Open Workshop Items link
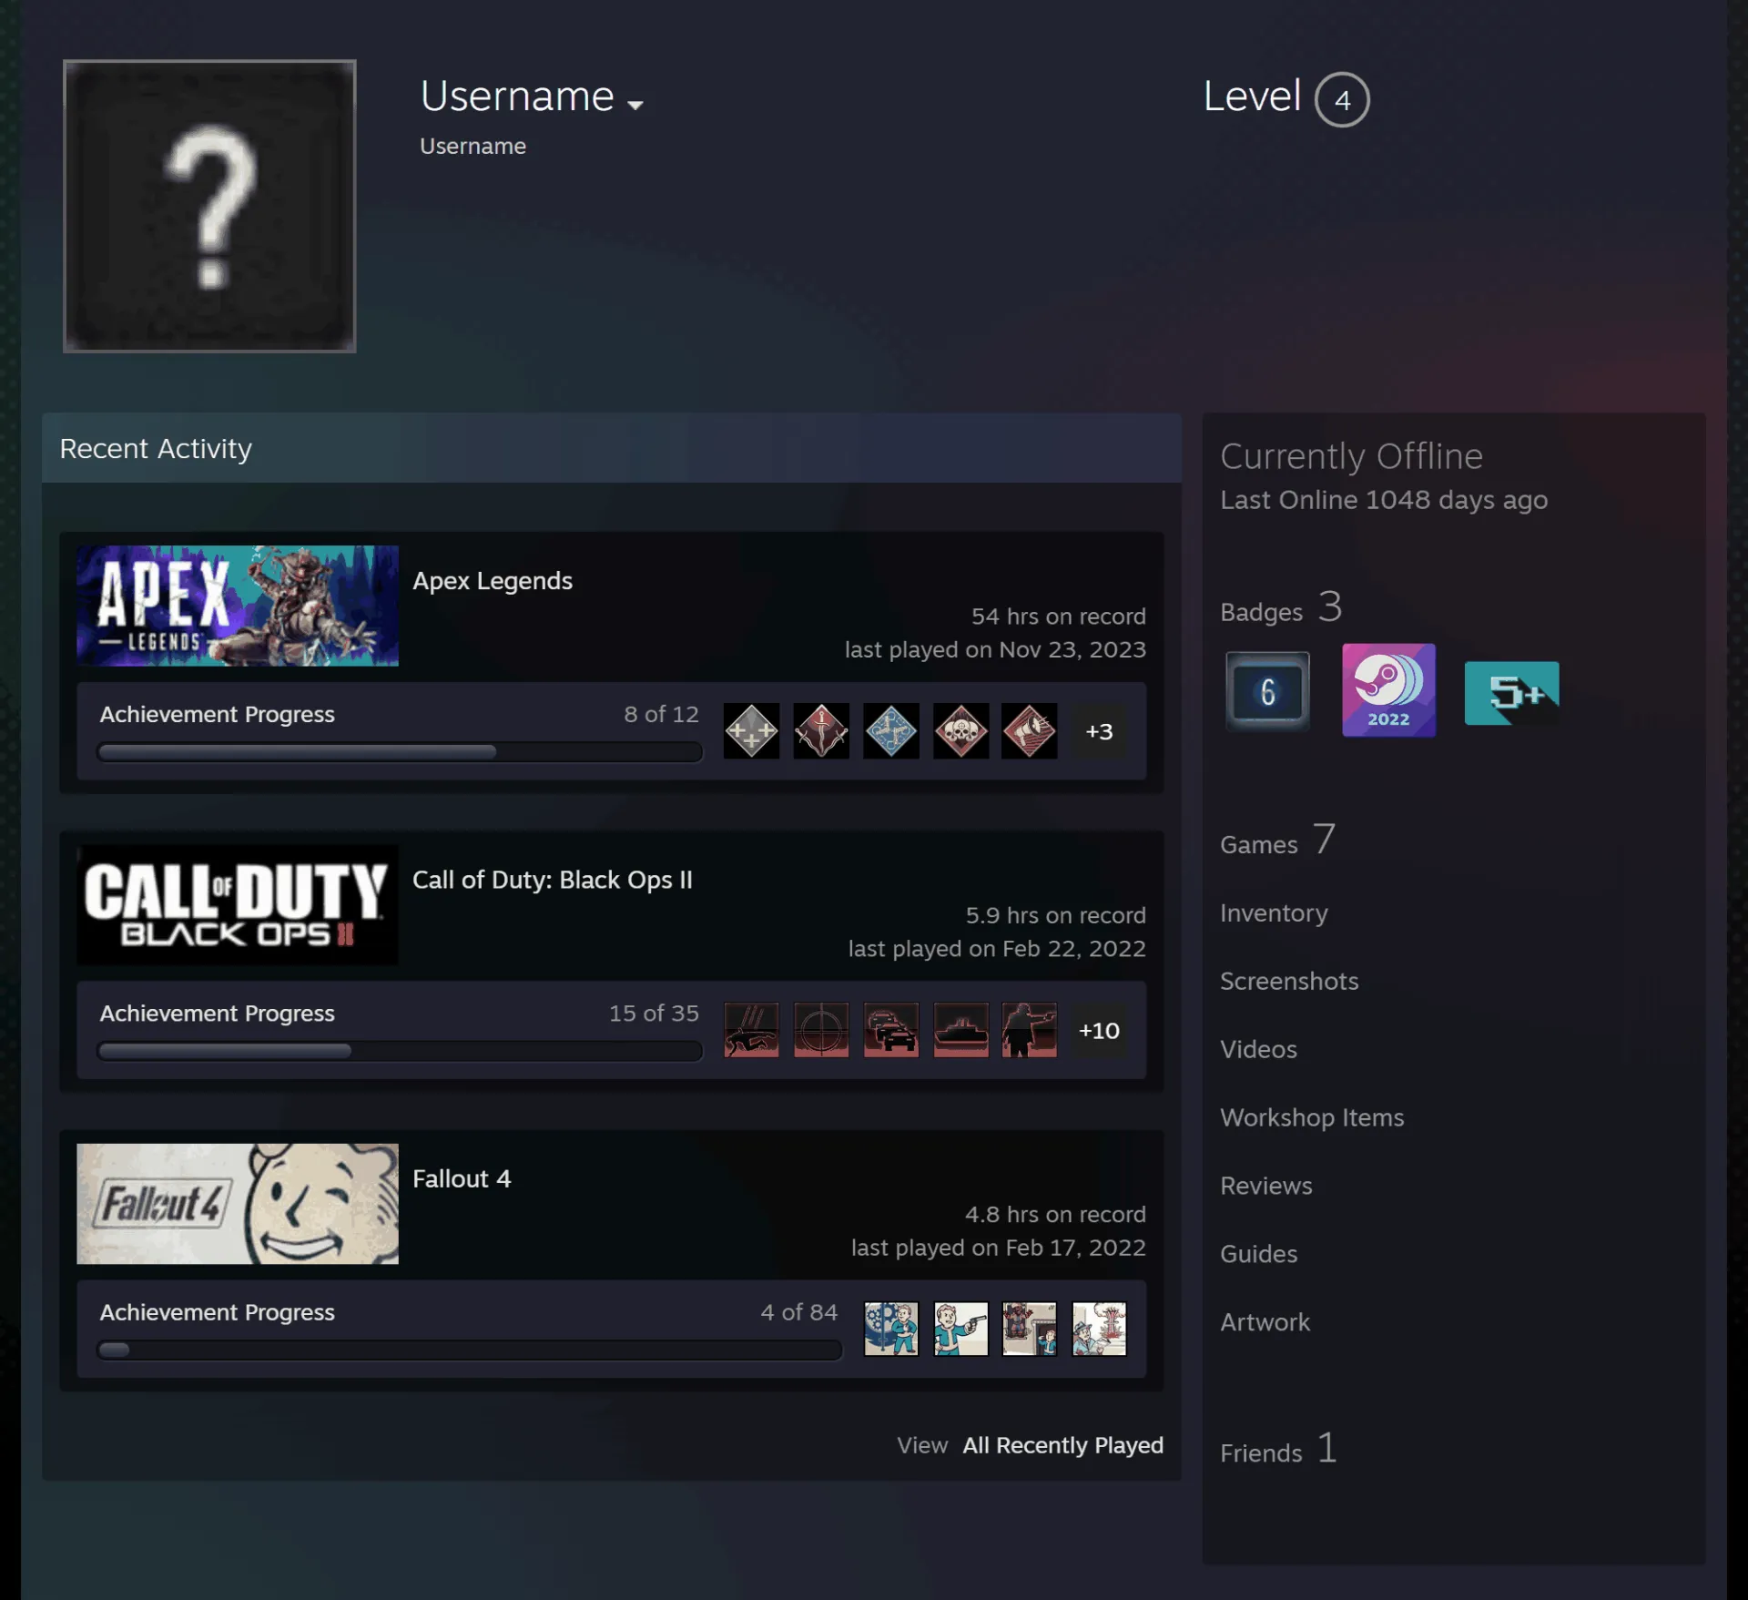Viewport: 1748px width, 1600px height. [1312, 1117]
